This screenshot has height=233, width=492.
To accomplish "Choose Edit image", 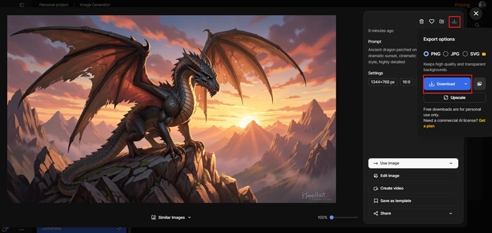I will [413, 176].
